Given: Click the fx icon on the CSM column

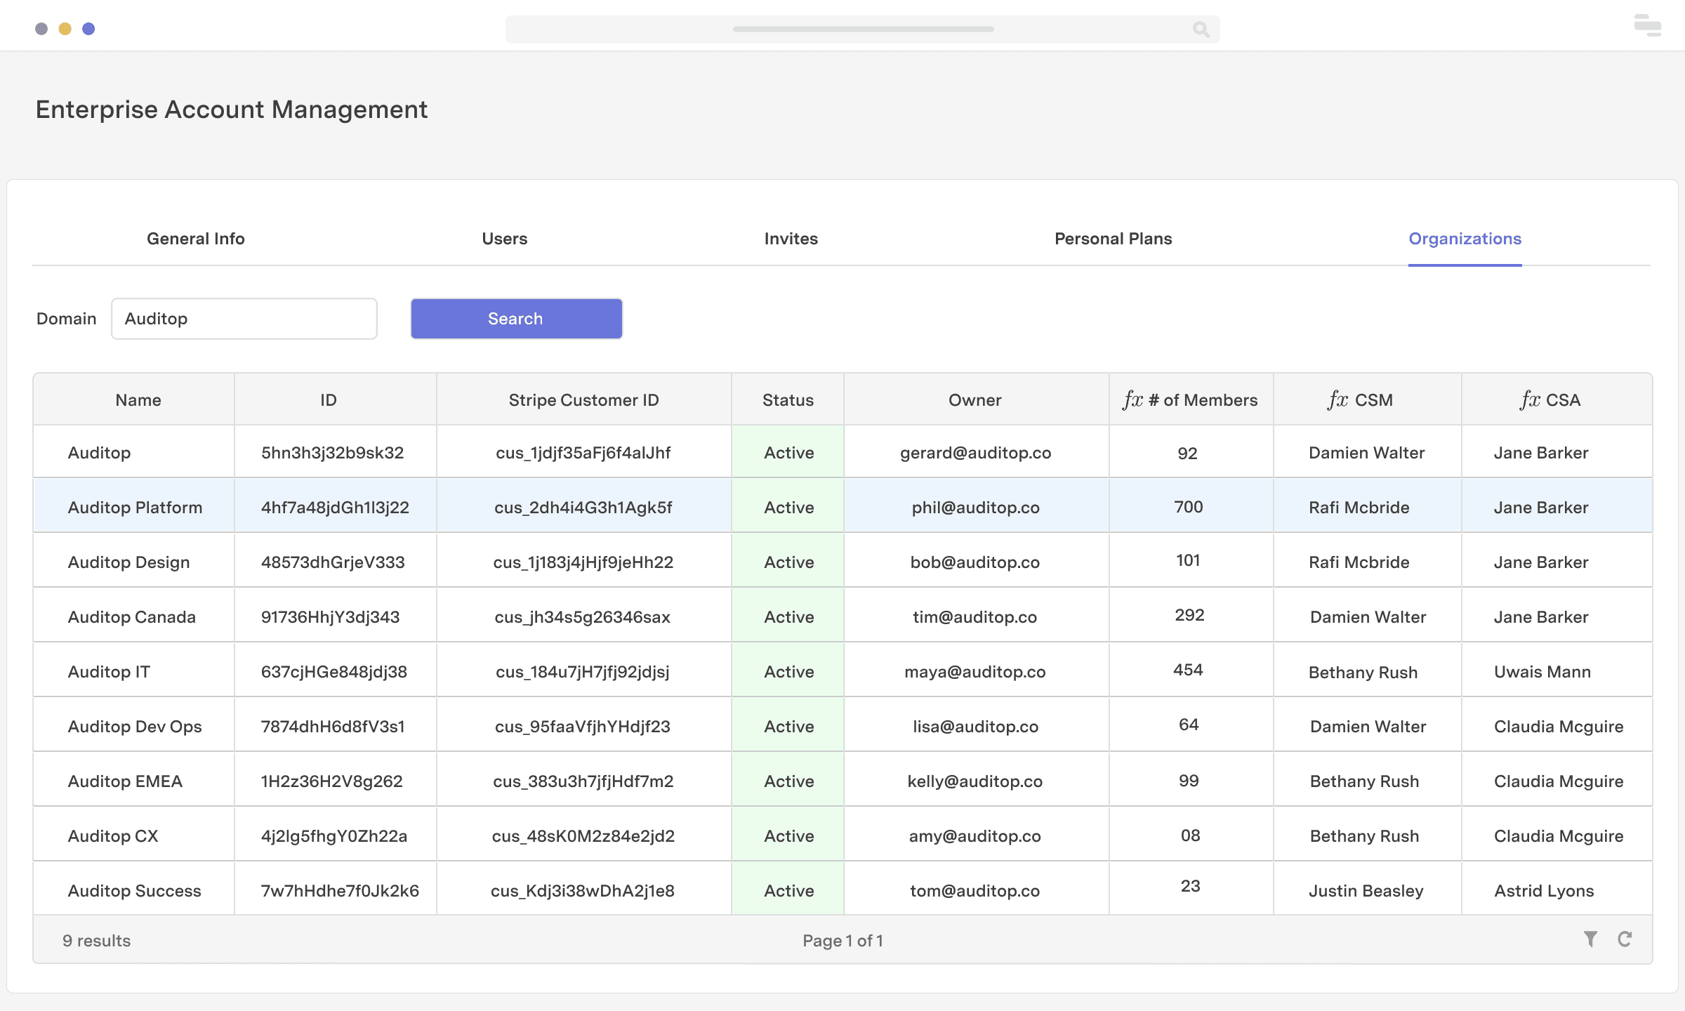Looking at the screenshot, I should 1337,399.
